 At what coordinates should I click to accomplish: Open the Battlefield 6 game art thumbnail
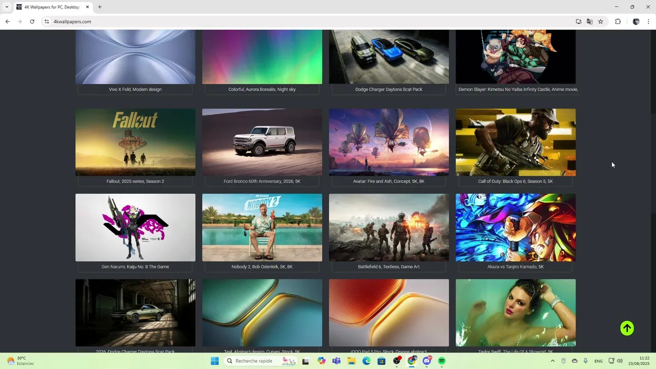tap(389, 228)
